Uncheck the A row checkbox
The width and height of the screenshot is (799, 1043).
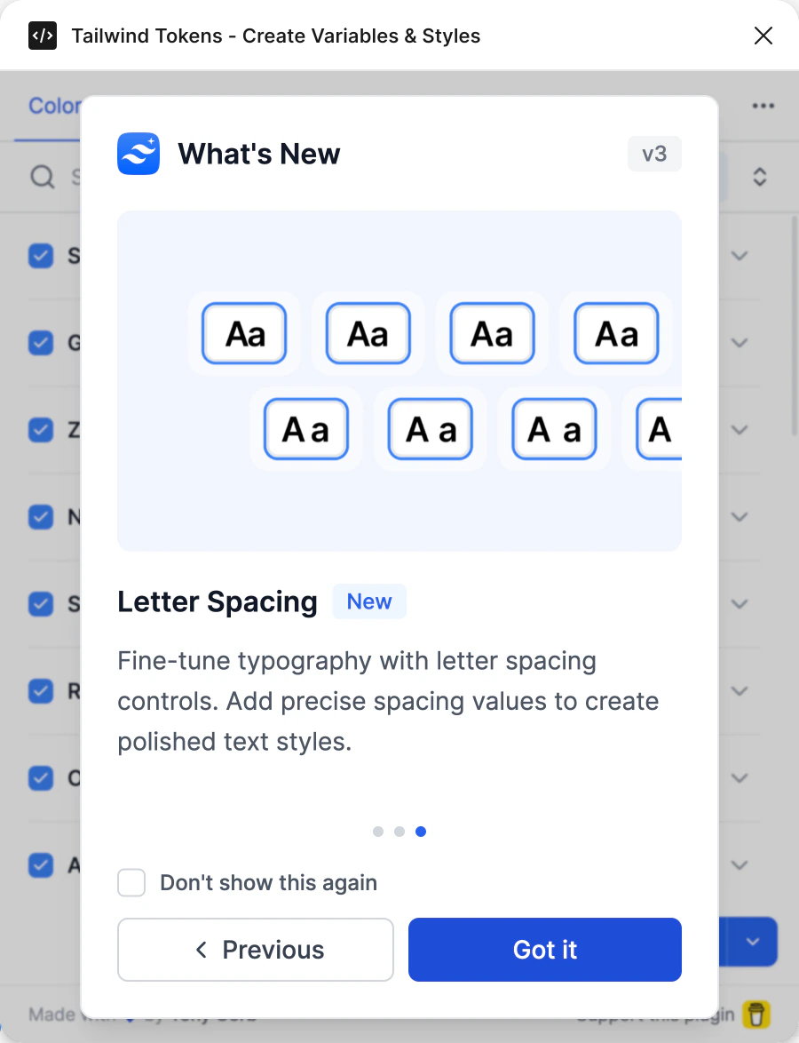41,865
